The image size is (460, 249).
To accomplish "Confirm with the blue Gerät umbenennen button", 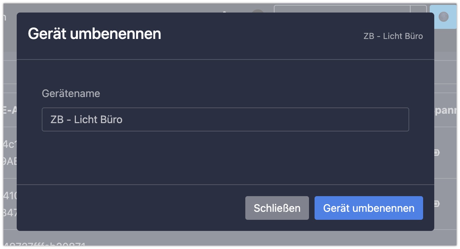I will click(x=368, y=208).
